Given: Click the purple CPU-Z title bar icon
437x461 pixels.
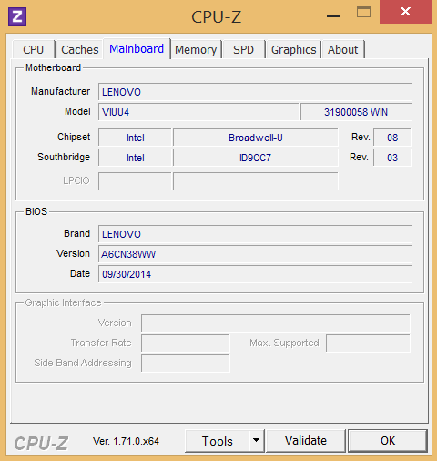Looking at the screenshot, I should [17, 16].
